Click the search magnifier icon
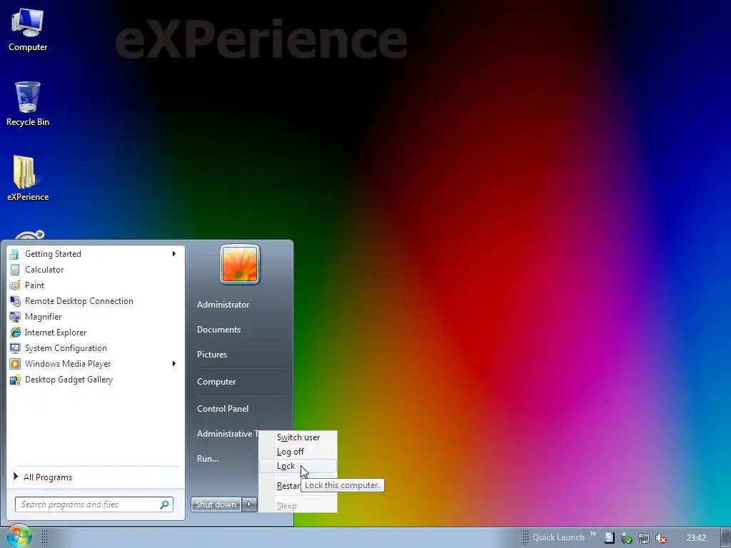This screenshot has height=548, width=731. point(165,504)
